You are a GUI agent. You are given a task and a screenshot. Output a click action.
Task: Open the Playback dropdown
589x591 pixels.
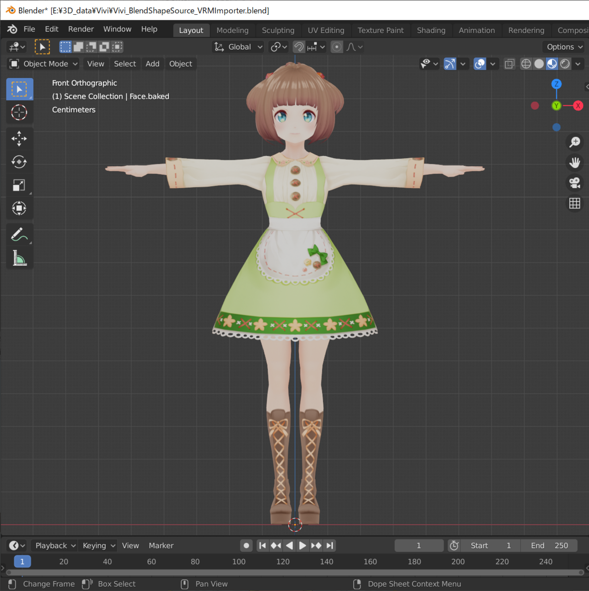pyautogui.click(x=55, y=546)
